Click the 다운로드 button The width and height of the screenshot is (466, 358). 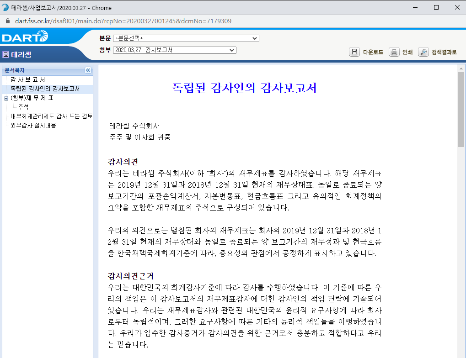(373, 52)
